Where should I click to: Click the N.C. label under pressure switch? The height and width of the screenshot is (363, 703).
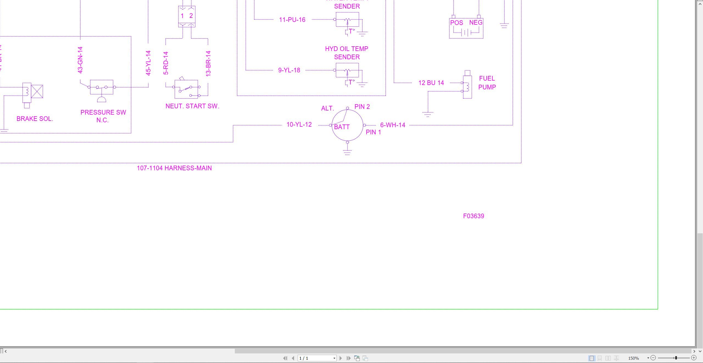tap(102, 120)
